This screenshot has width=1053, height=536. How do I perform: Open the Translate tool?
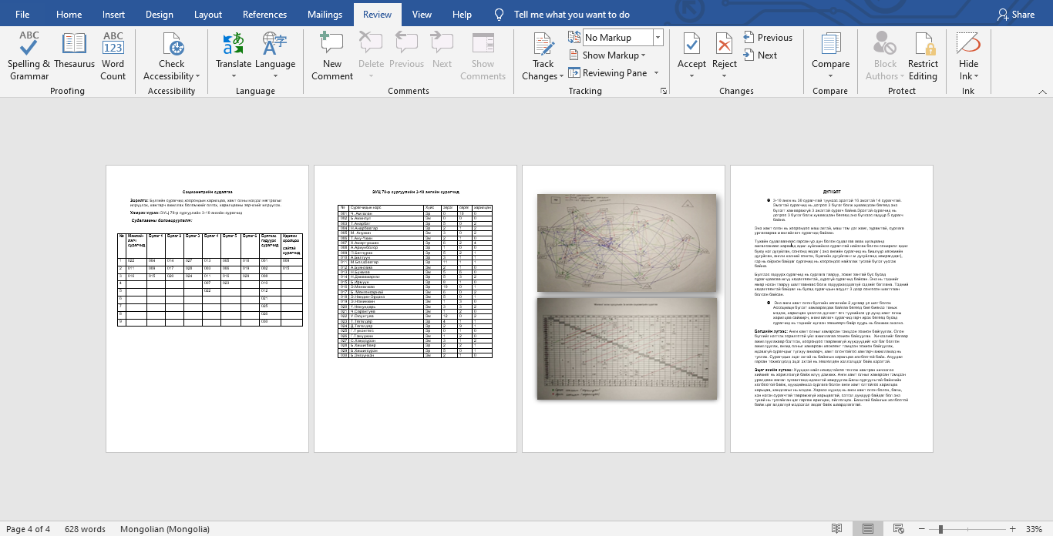pyautogui.click(x=233, y=55)
